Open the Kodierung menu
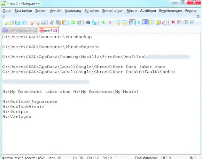 [73, 11]
